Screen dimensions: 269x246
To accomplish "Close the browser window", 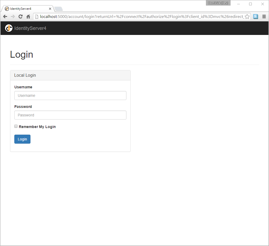I will tap(262, 4).
